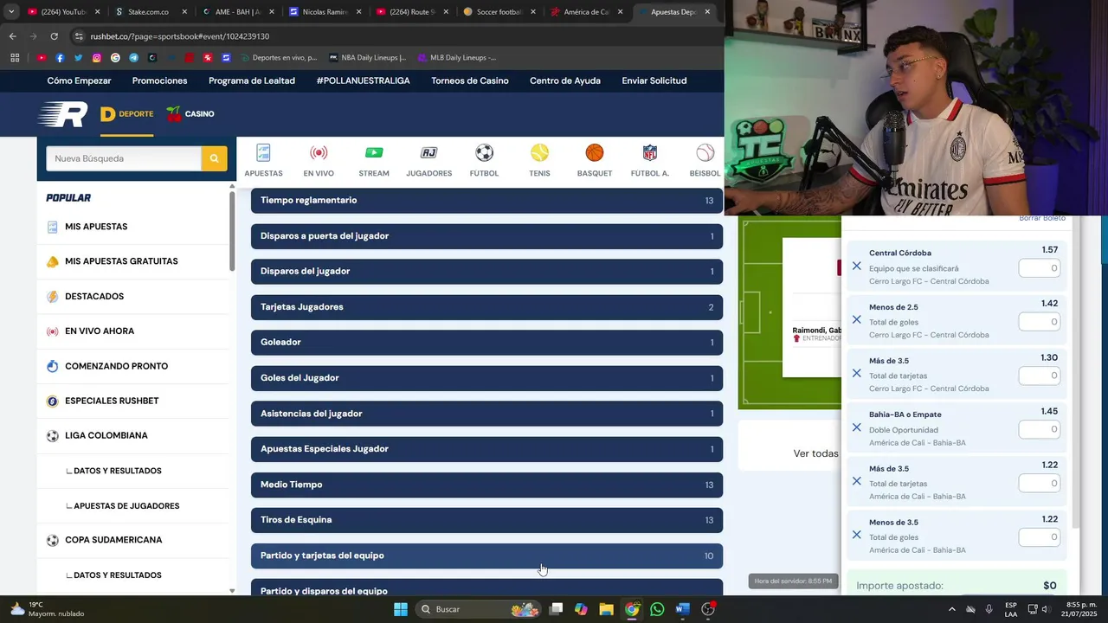Viewport: 1108px width, 623px height.
Task: Open the Apuestas betslip icon
Action: [263, 153]
